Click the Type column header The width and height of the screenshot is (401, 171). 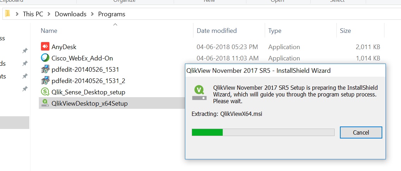275,31
